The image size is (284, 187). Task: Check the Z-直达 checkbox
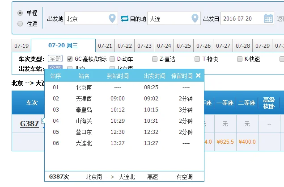(155, 59)
